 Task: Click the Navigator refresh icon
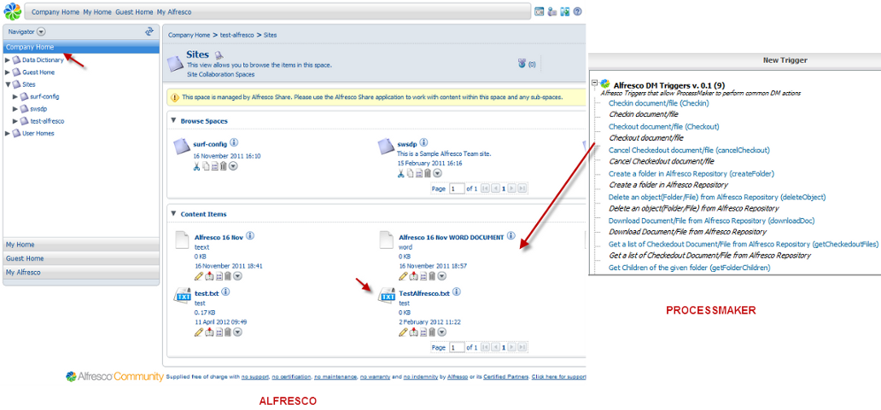[x=149, y=32]
